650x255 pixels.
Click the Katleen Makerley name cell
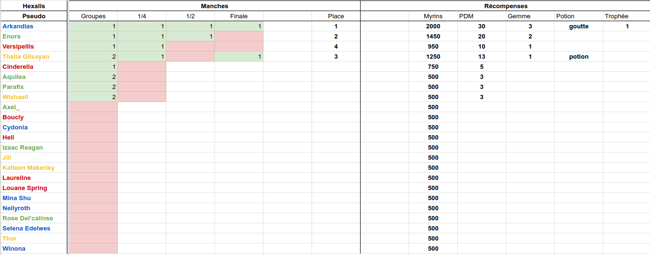coord(28,168)
